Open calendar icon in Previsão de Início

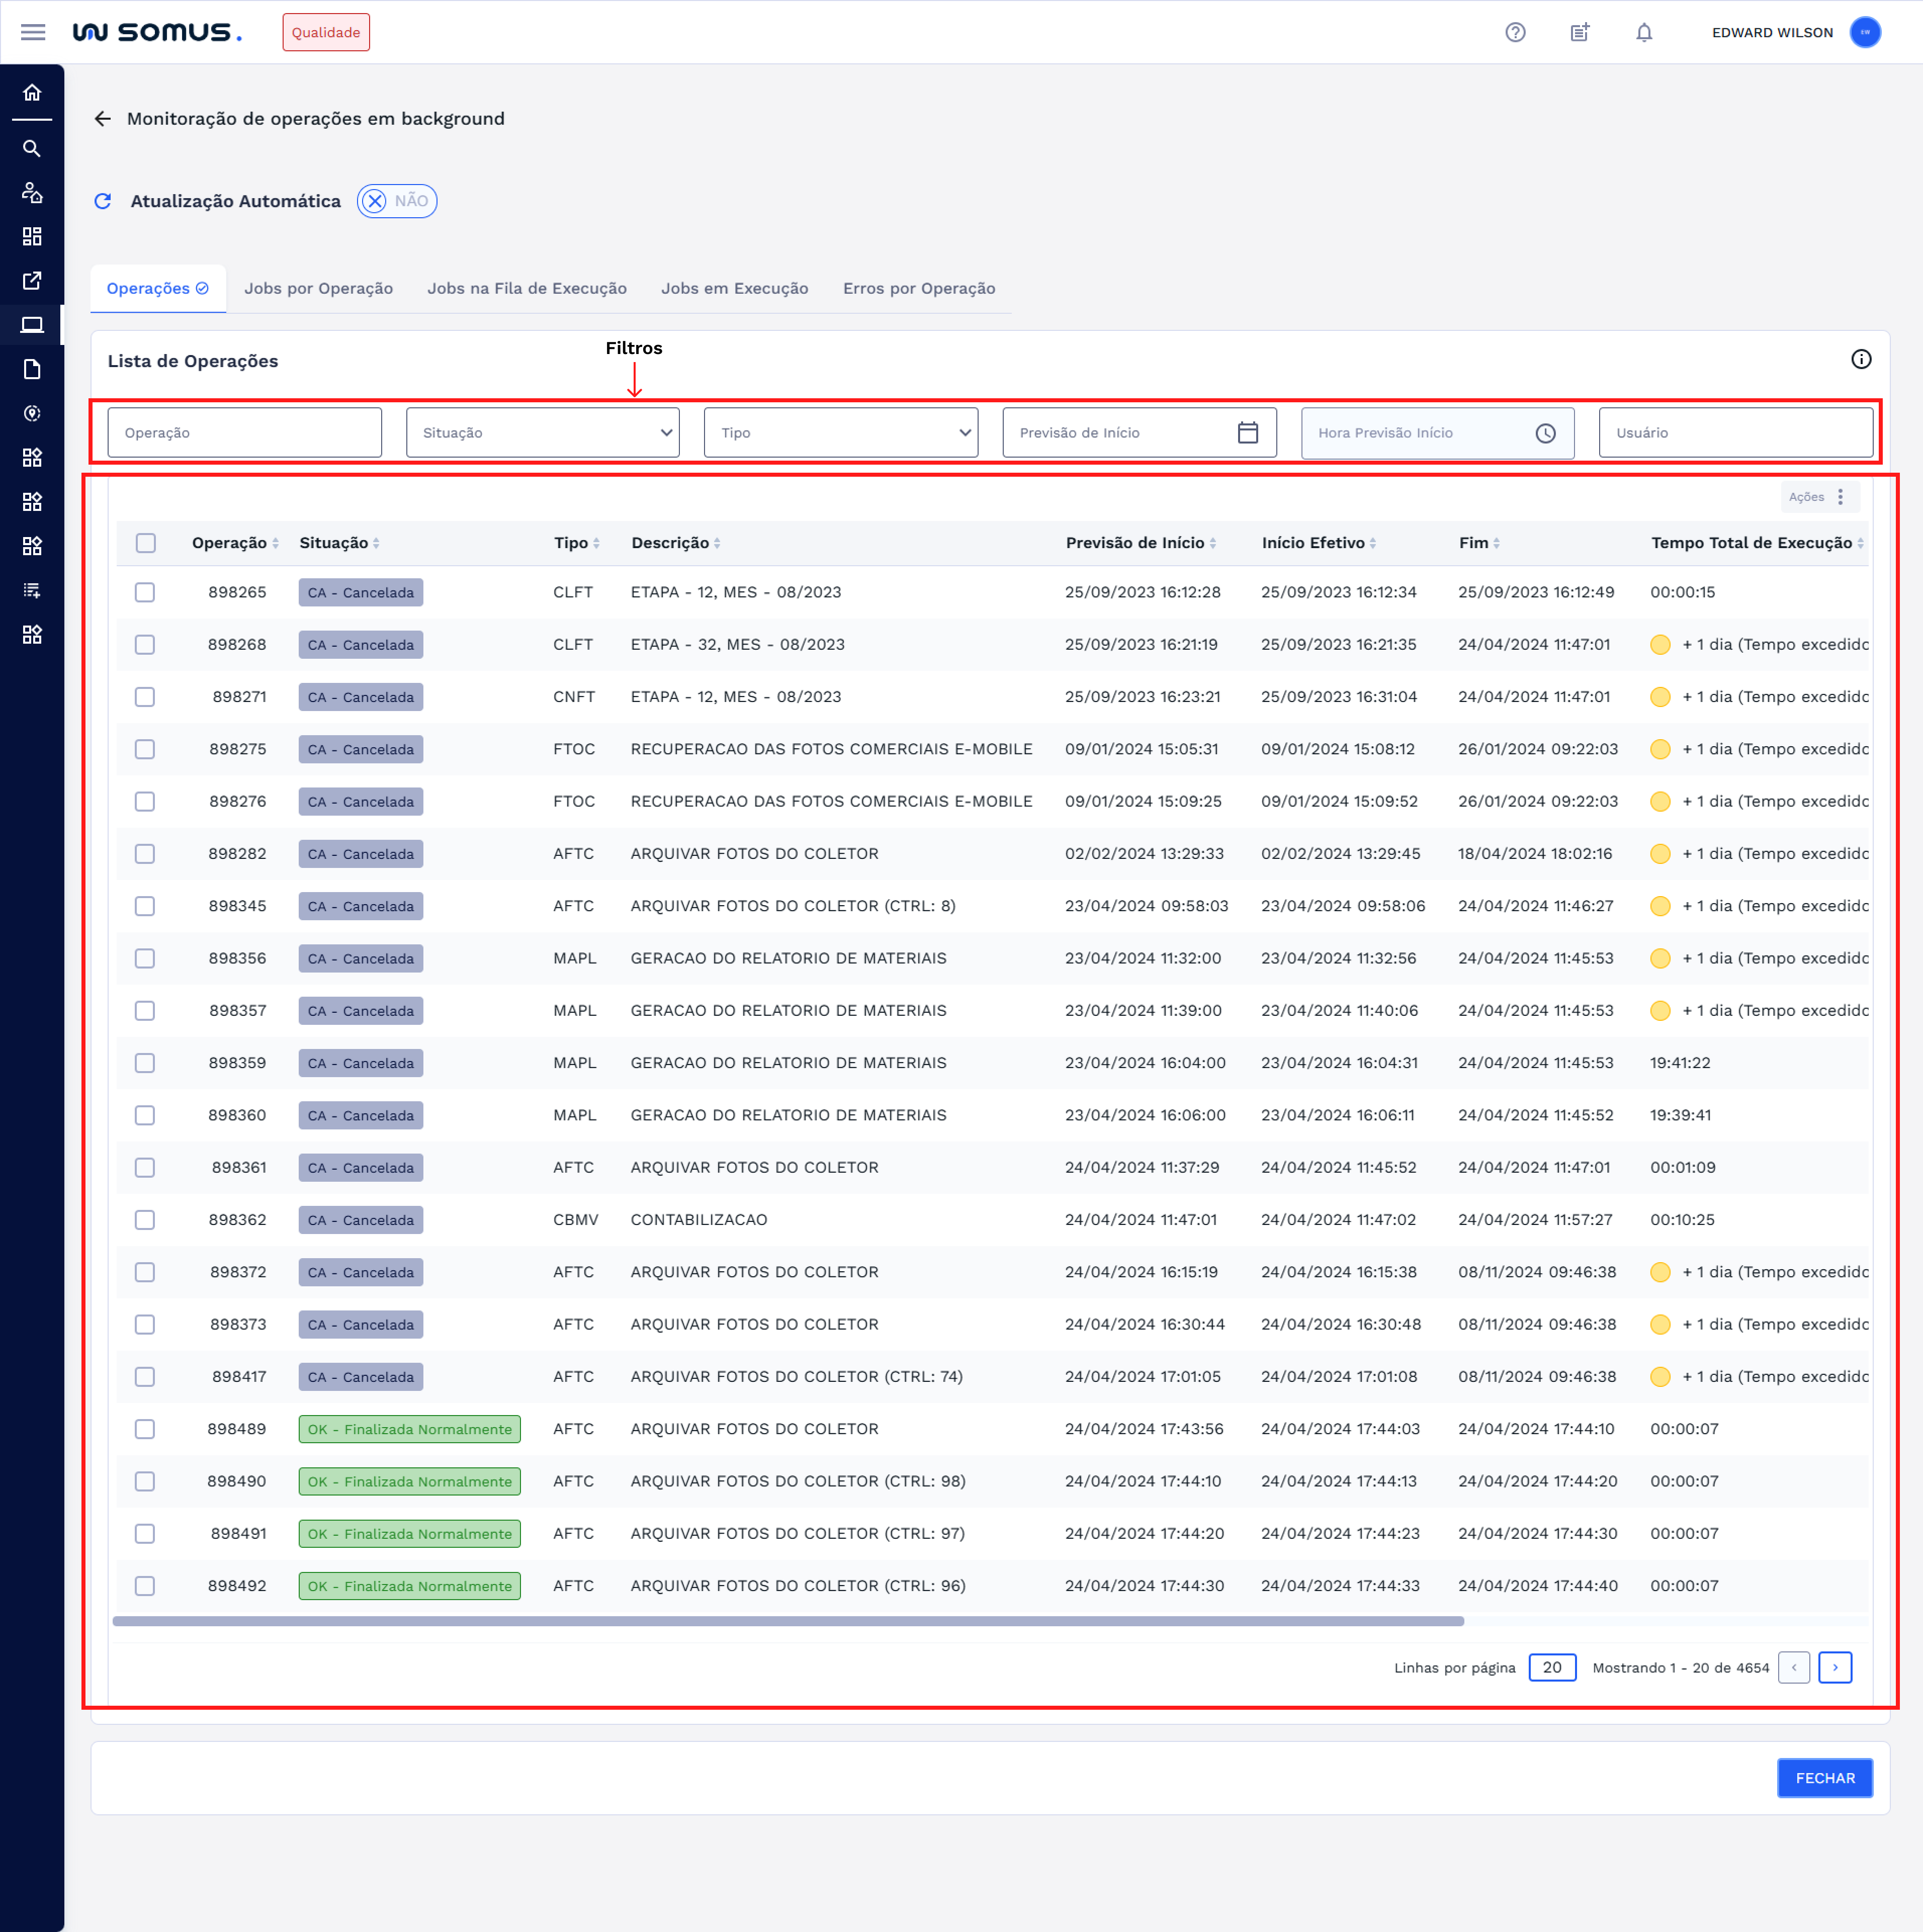pos(1247,432)
